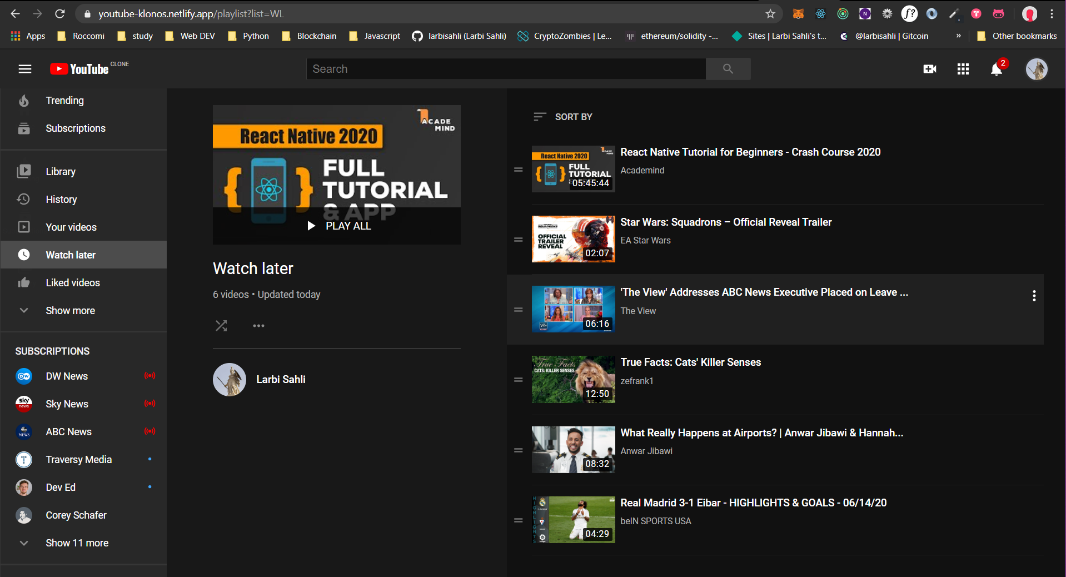Viewport: 1066px width, 577px height.
Task: Click the React Native video thumbnail
Action: (573, 169)
